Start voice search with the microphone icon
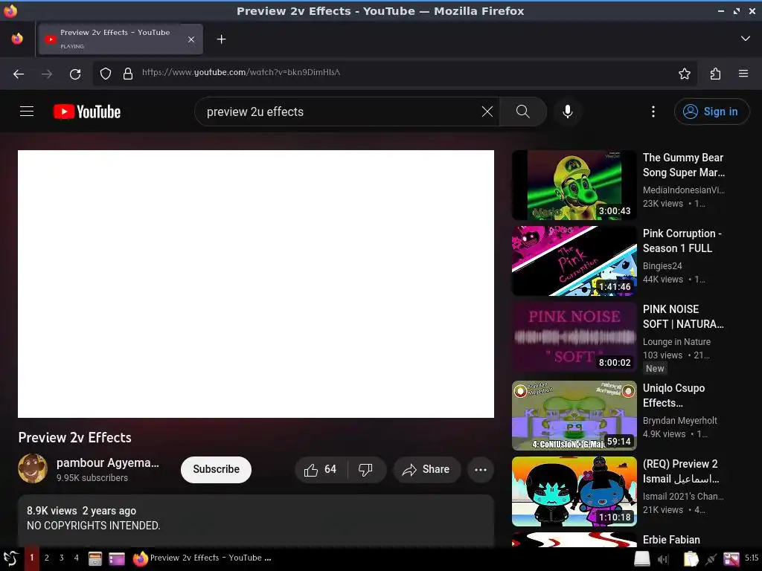This screenshot has height=571, width=762. pos(567,112)
